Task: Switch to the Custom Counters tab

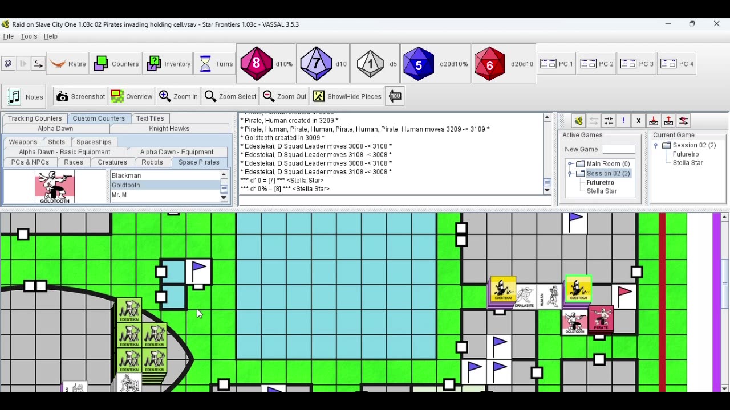Action: point(99,118)
